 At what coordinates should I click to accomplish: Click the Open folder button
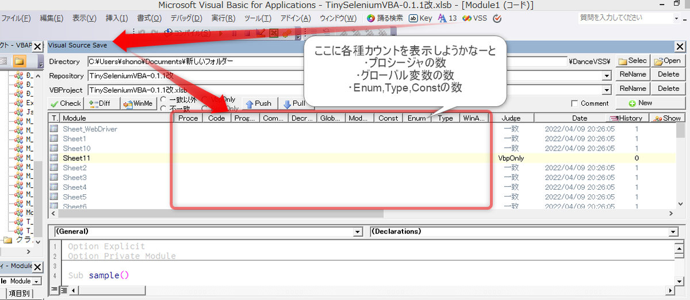pyautogui.click(x=667, y=60)
